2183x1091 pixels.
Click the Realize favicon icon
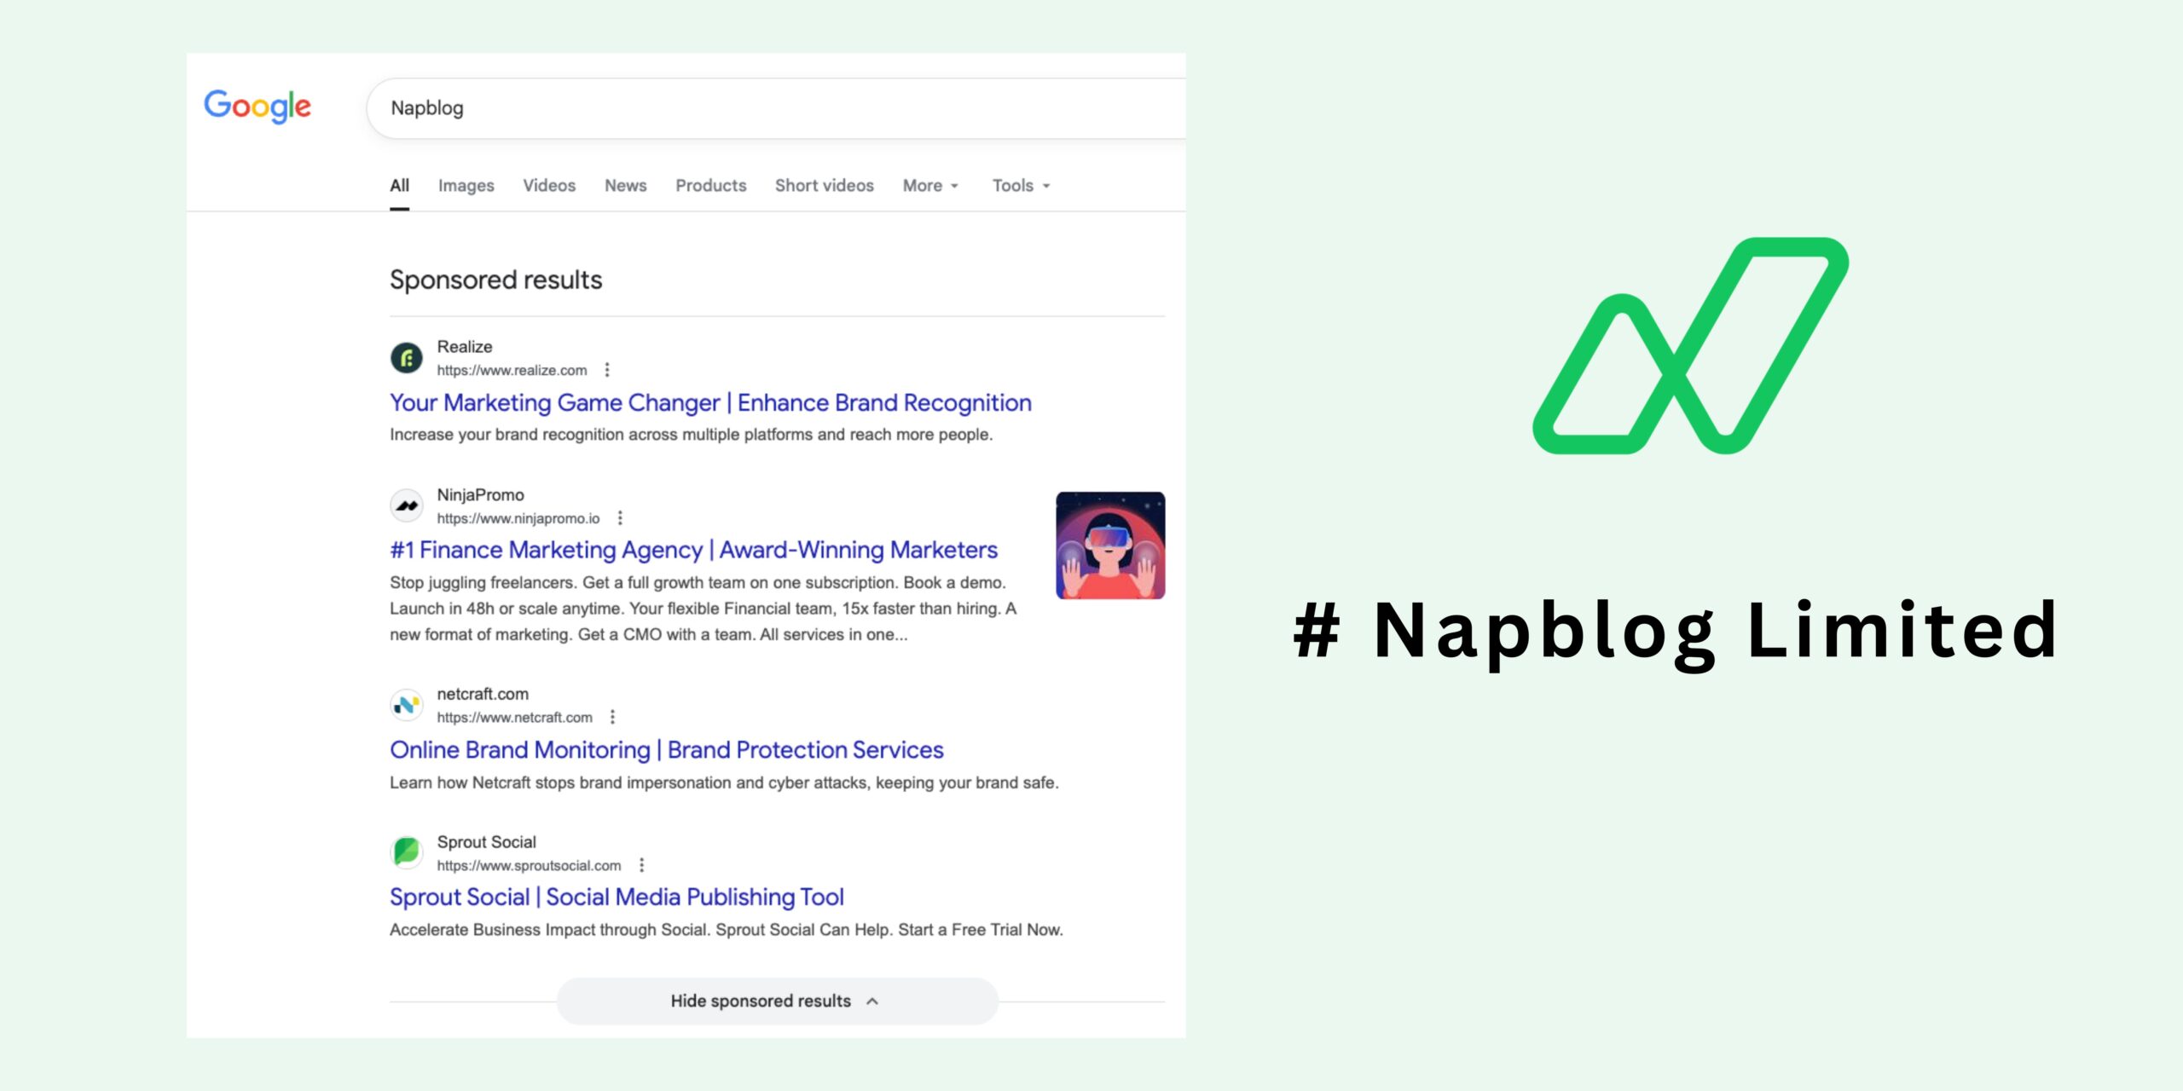(408, 358)
